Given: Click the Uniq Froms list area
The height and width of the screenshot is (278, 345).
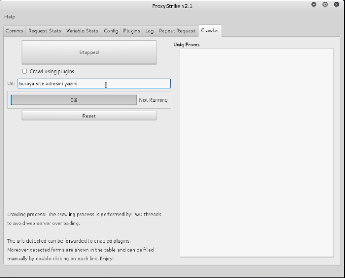Looking at the screenshot, I should click(x=257, y=153).
